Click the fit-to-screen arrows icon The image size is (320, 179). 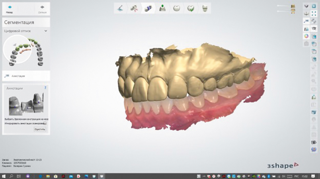[x=314, y=14]
